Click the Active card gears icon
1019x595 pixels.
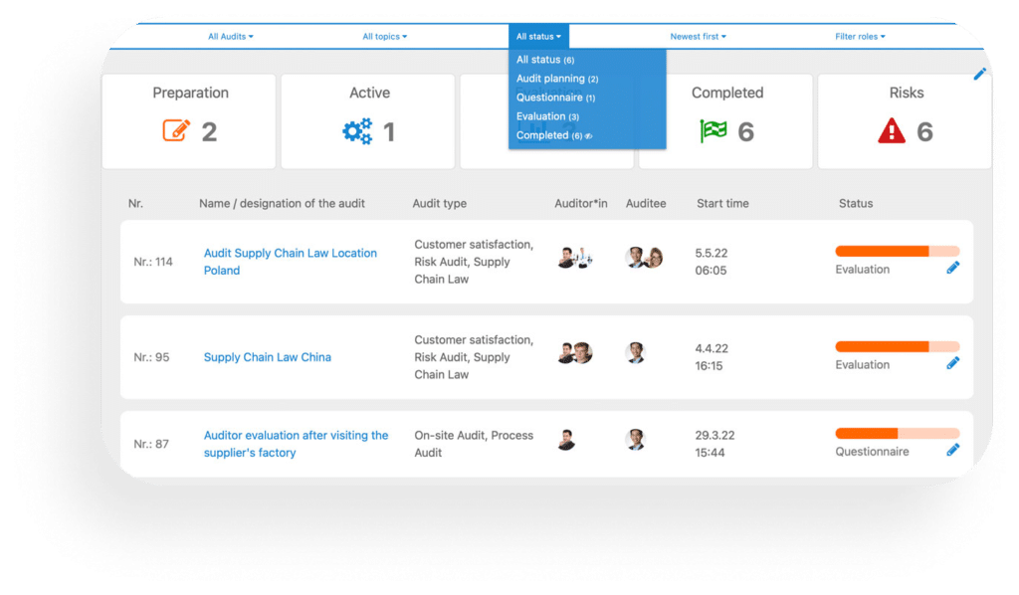pos(357,131)
